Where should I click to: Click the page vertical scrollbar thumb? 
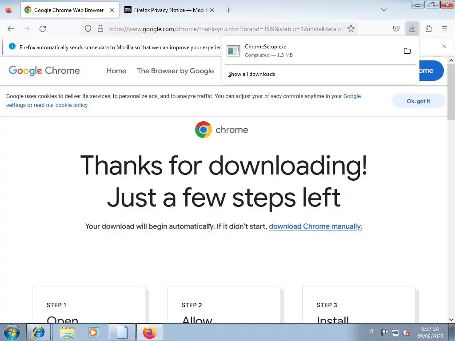pyautogui.click(x=451, y=92)
